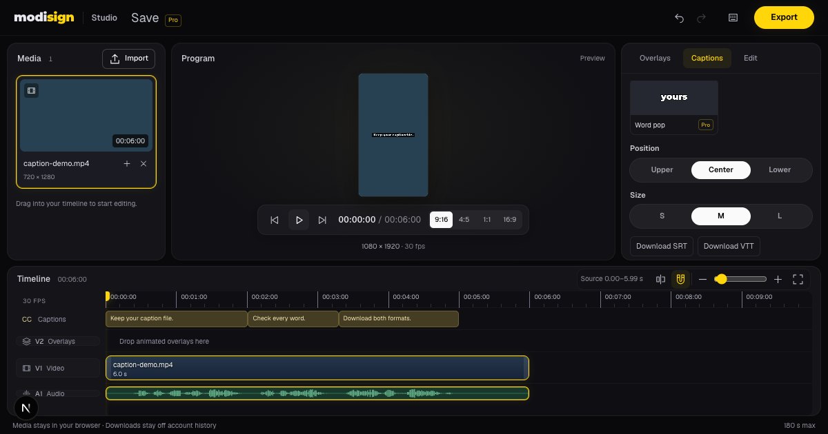The height and width of the screenshot is (434, 828).
Task: Click the 'Source 0.00–5.99 s' text
Action: 611,279
